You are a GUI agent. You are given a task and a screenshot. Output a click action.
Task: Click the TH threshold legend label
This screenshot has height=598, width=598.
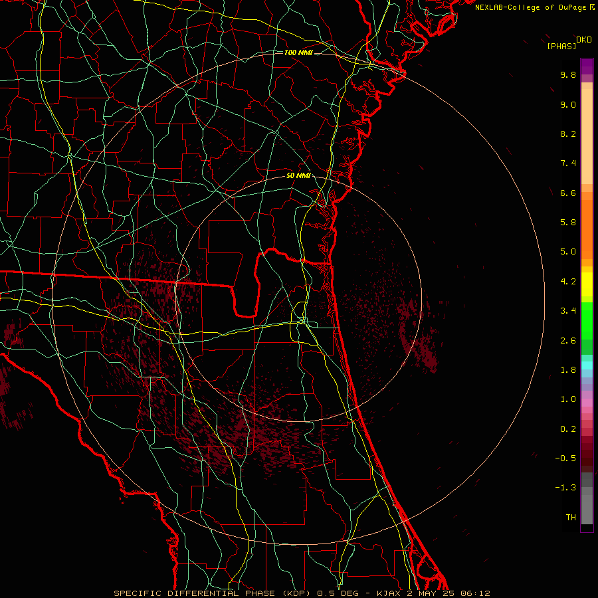[571, 518]
